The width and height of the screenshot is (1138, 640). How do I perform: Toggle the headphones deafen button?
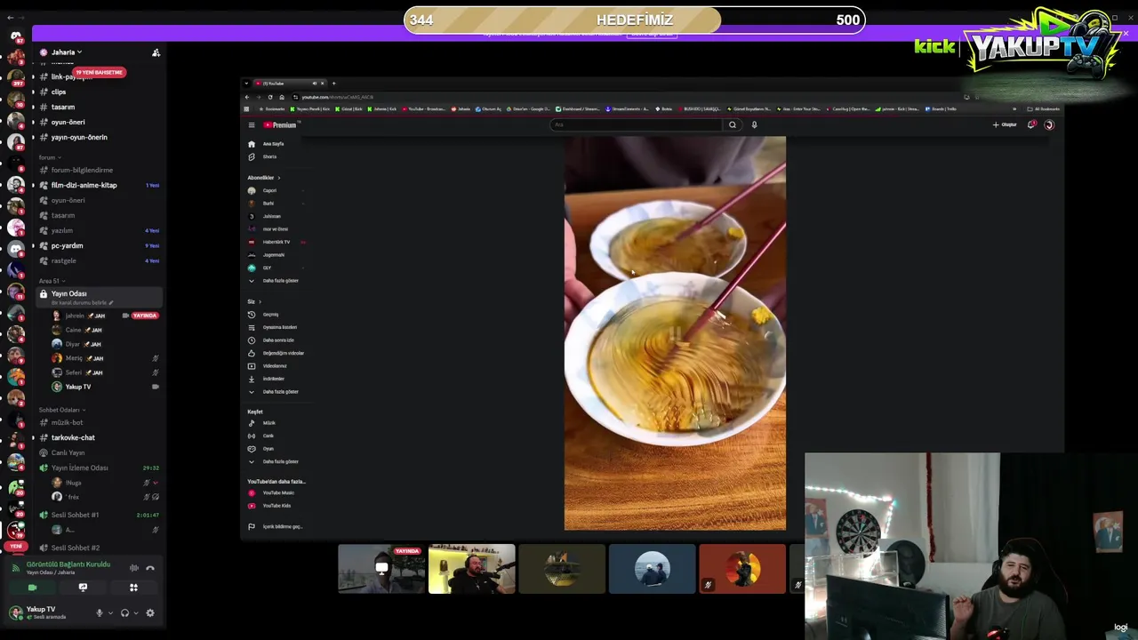[x=124, y=612]
